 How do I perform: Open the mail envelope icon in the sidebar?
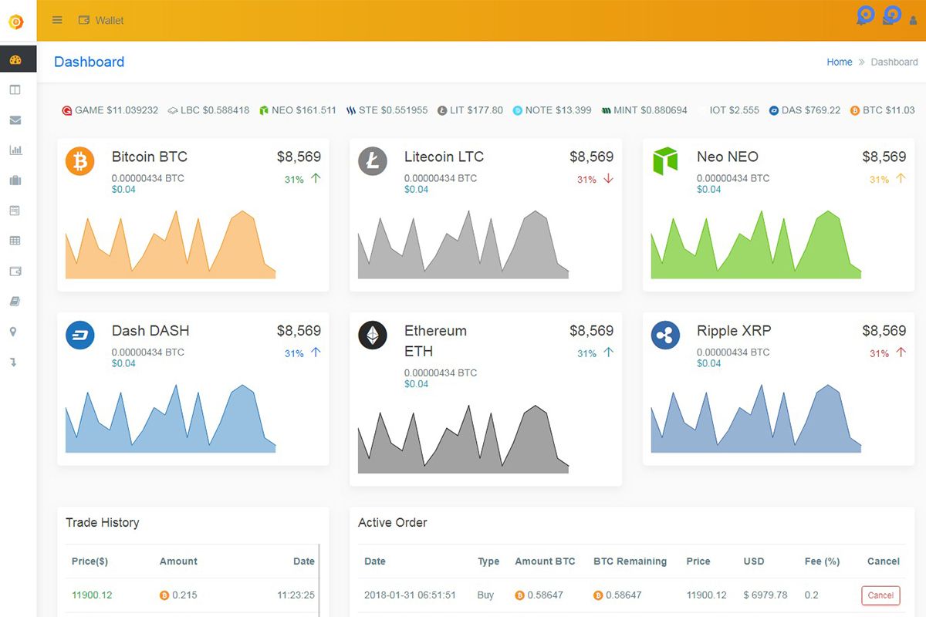(x=15, y=120)
